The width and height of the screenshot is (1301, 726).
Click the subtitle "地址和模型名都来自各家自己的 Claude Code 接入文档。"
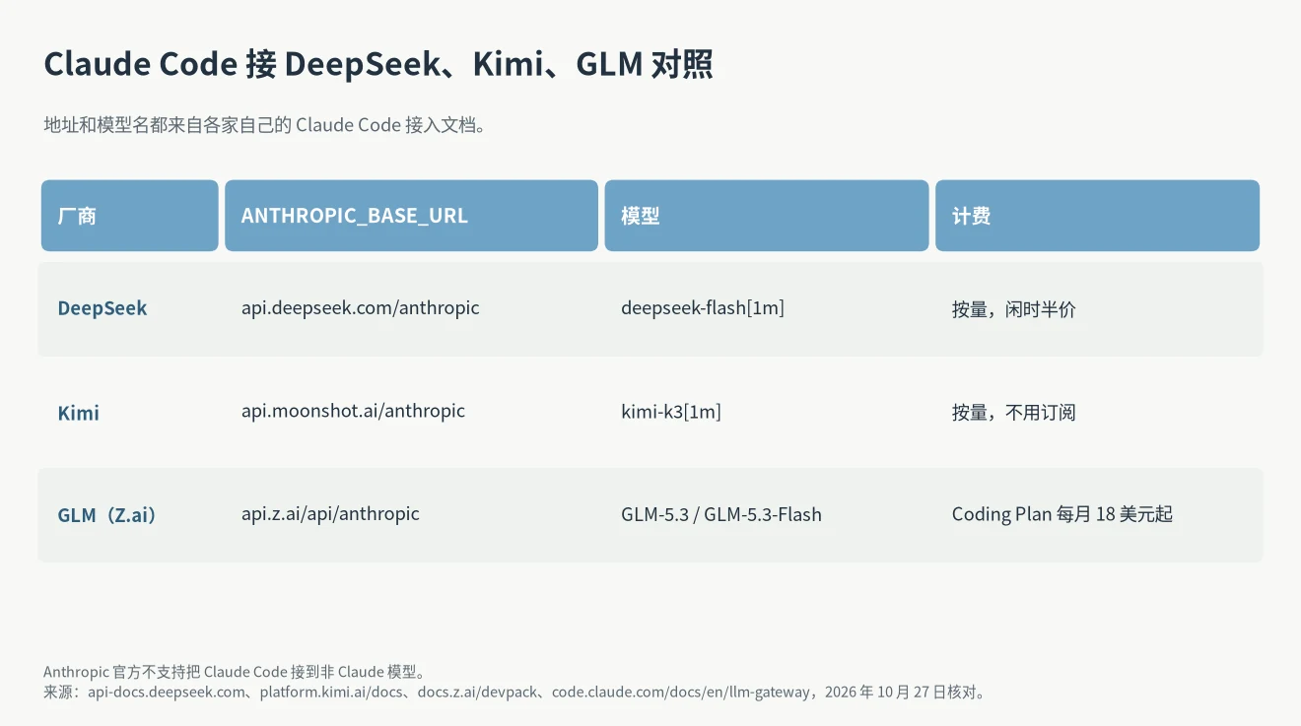pos(266,125)
